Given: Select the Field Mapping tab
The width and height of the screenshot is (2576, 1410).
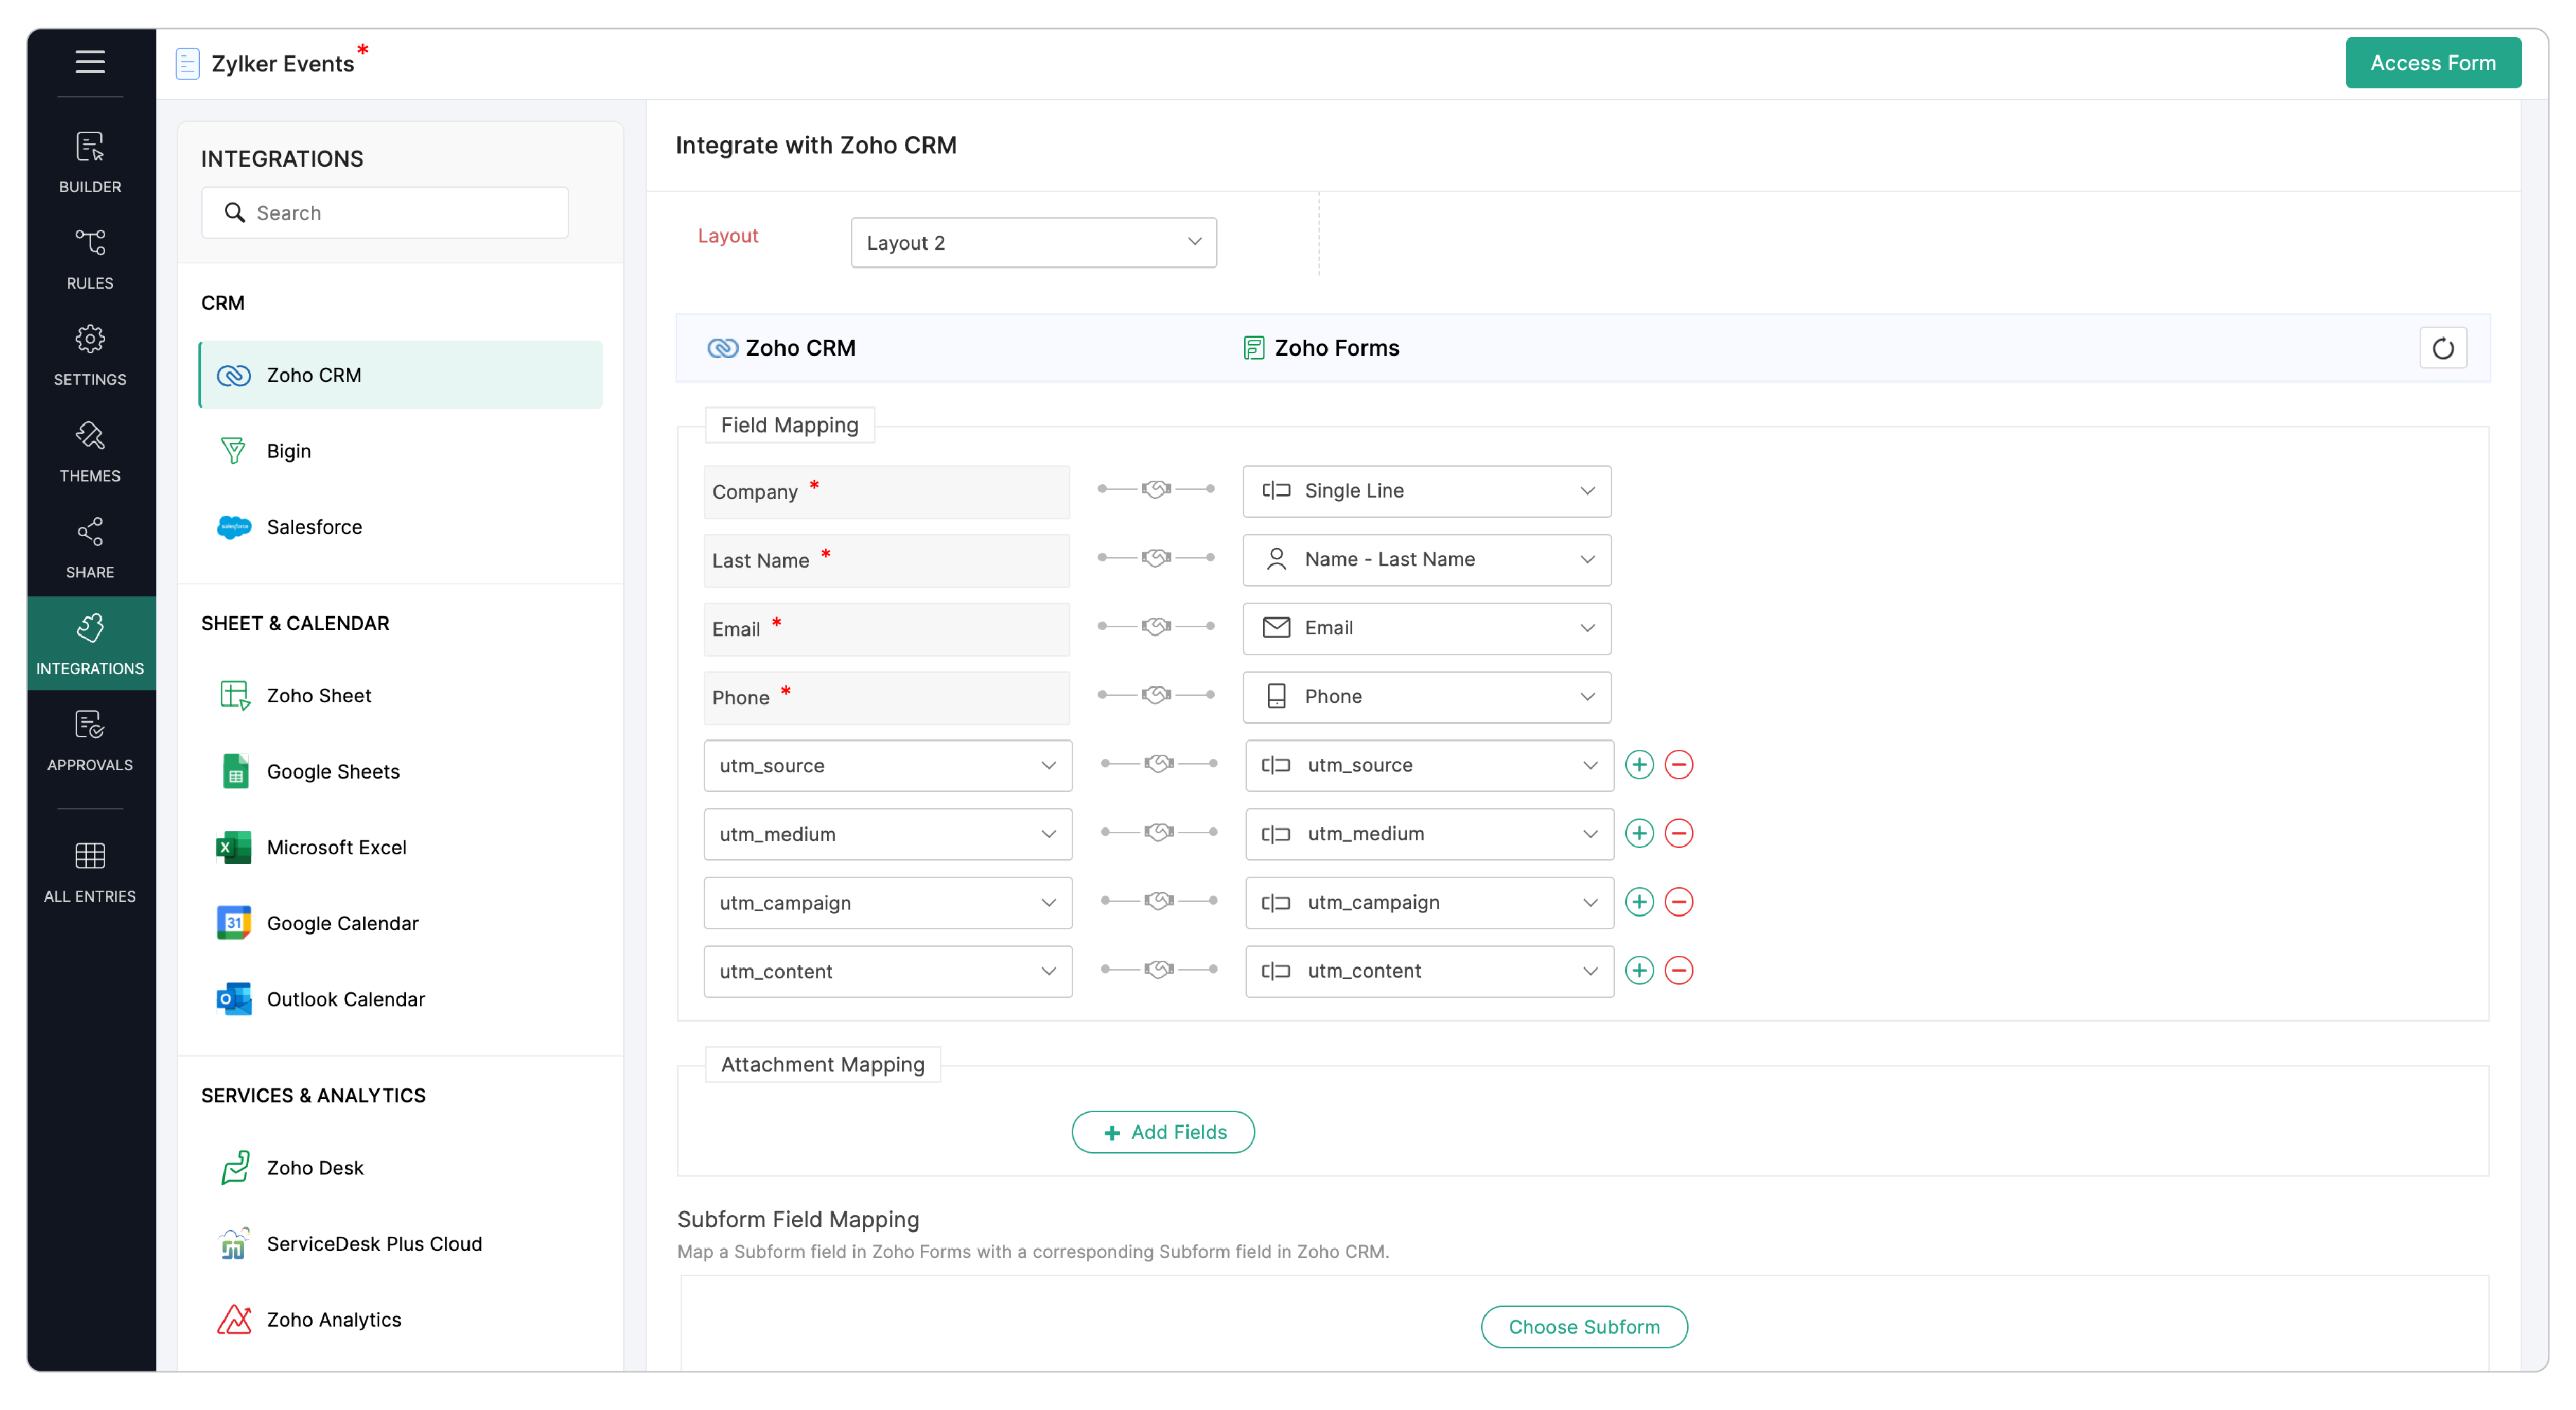Looking at the screenshot, I should [x=789, y=425].
